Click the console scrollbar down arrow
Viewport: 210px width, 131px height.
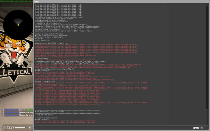207,124
